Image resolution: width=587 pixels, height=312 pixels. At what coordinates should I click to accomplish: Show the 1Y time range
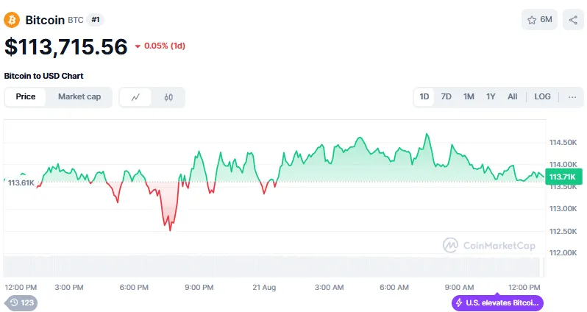491,97
